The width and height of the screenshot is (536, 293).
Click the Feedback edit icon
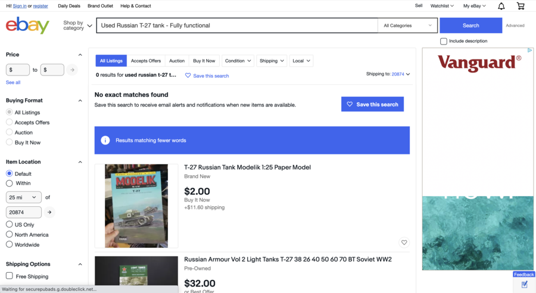pos(524,284)
